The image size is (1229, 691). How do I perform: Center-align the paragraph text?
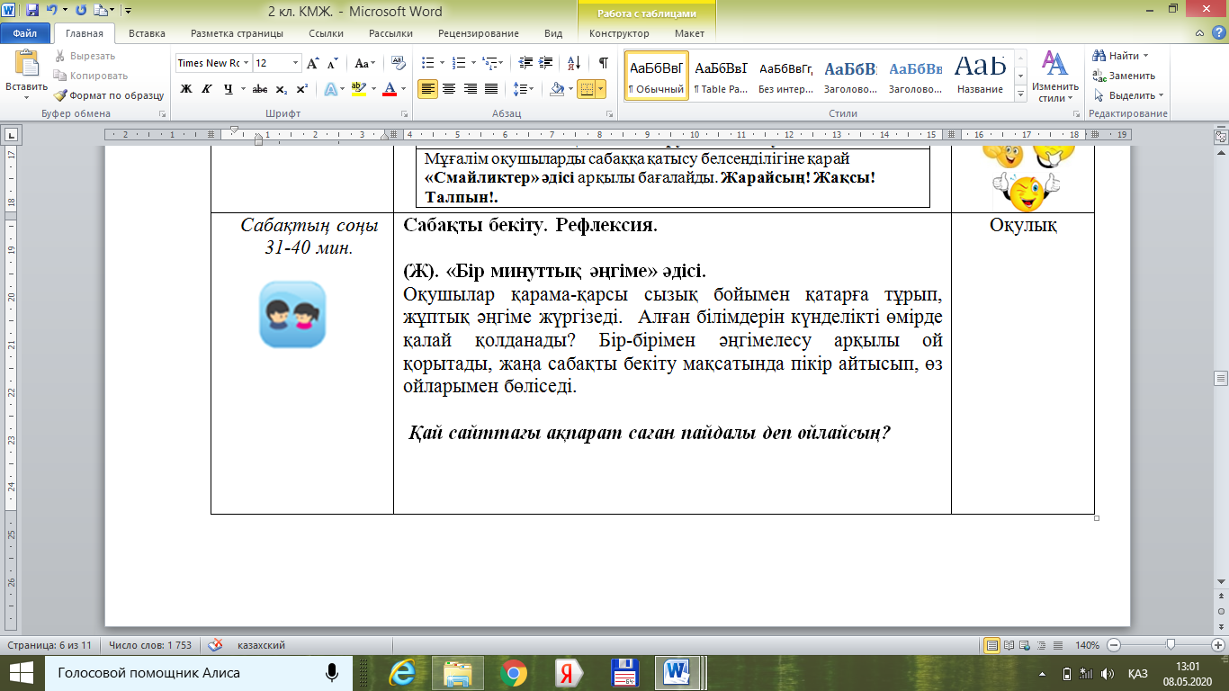[448, 89]
